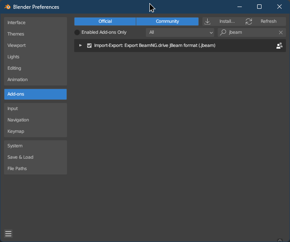
Task: Click the Install... add-on button
Action: (223, 21)
